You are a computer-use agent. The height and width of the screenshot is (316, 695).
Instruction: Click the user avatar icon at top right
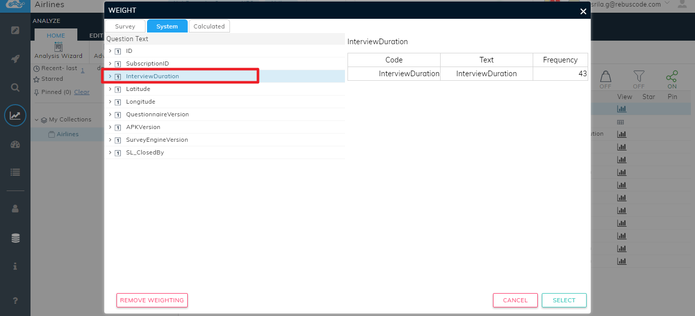pyautogui.click(x=683, y=4)
